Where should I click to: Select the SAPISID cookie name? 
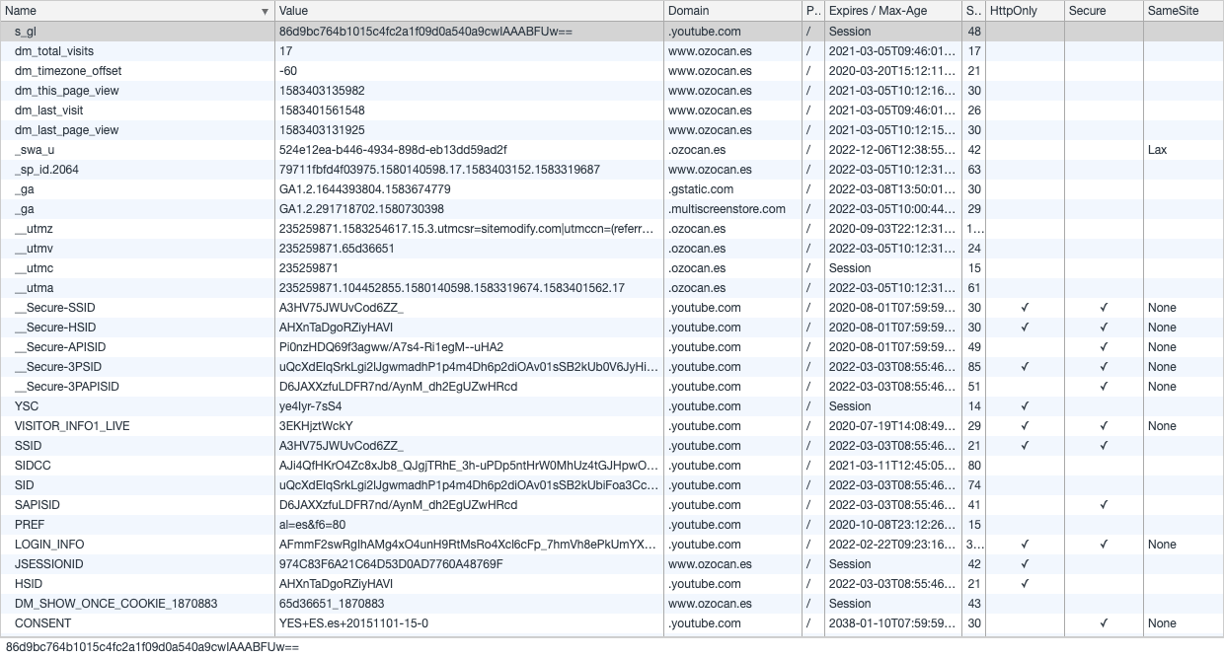(x=38, y=505)
